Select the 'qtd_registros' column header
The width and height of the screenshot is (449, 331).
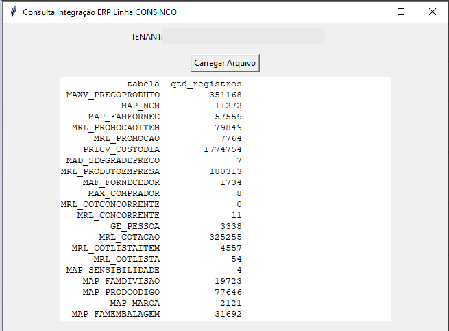tap(206, 84)
